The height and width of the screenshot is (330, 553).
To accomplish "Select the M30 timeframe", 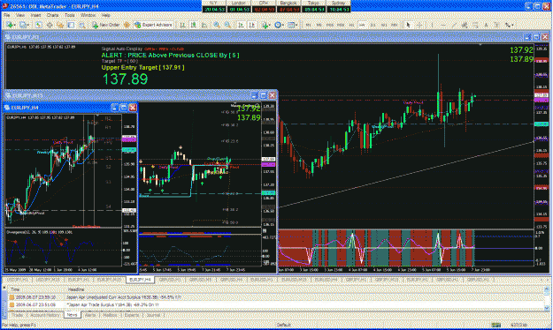I will pyautogui.click(x=341, y=25).
